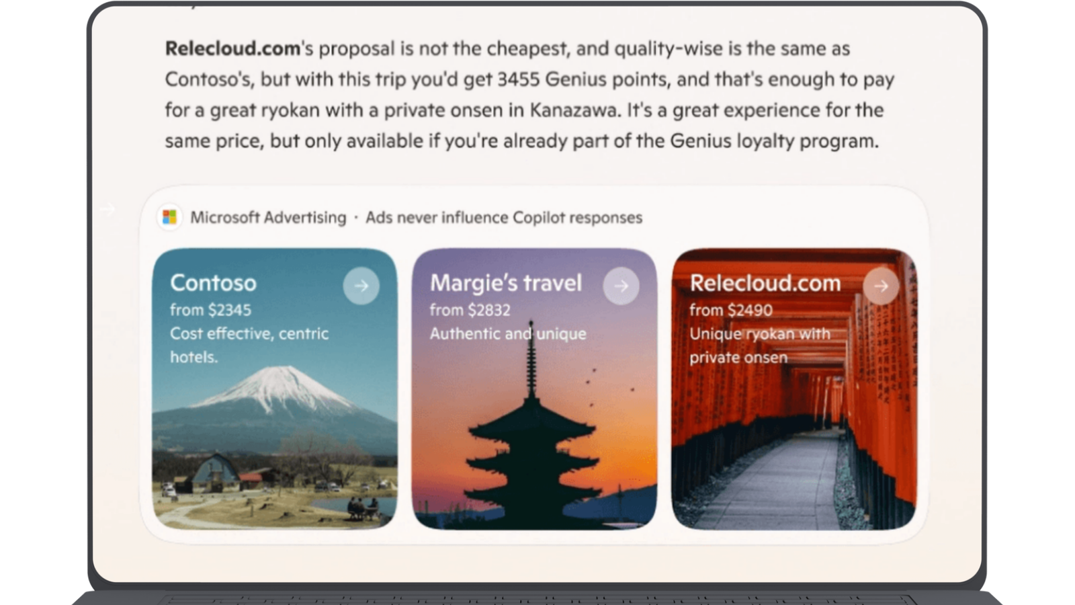1075x605 pixels.
Task: Select the Contoso card title
Action: (x=213, y=282)
